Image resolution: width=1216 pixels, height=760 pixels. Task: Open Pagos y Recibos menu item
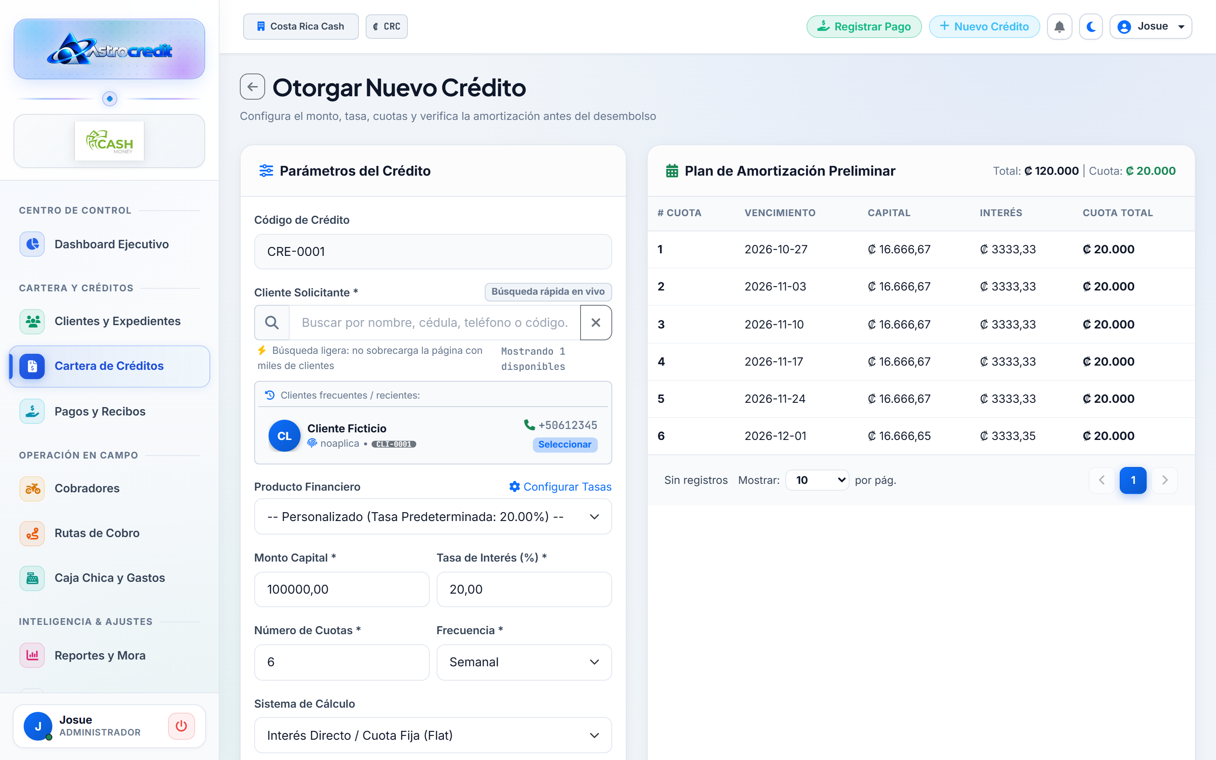pos(109,411)
